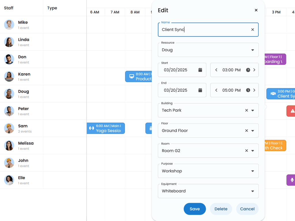Clear the Floor selection Ground Floor
This screenshot has height=221, width=295.
click(x=246, y=130)
